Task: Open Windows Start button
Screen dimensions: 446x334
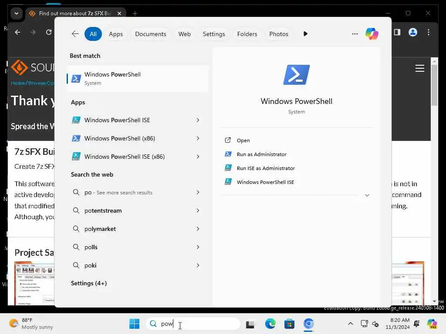Action: [134, 324]
